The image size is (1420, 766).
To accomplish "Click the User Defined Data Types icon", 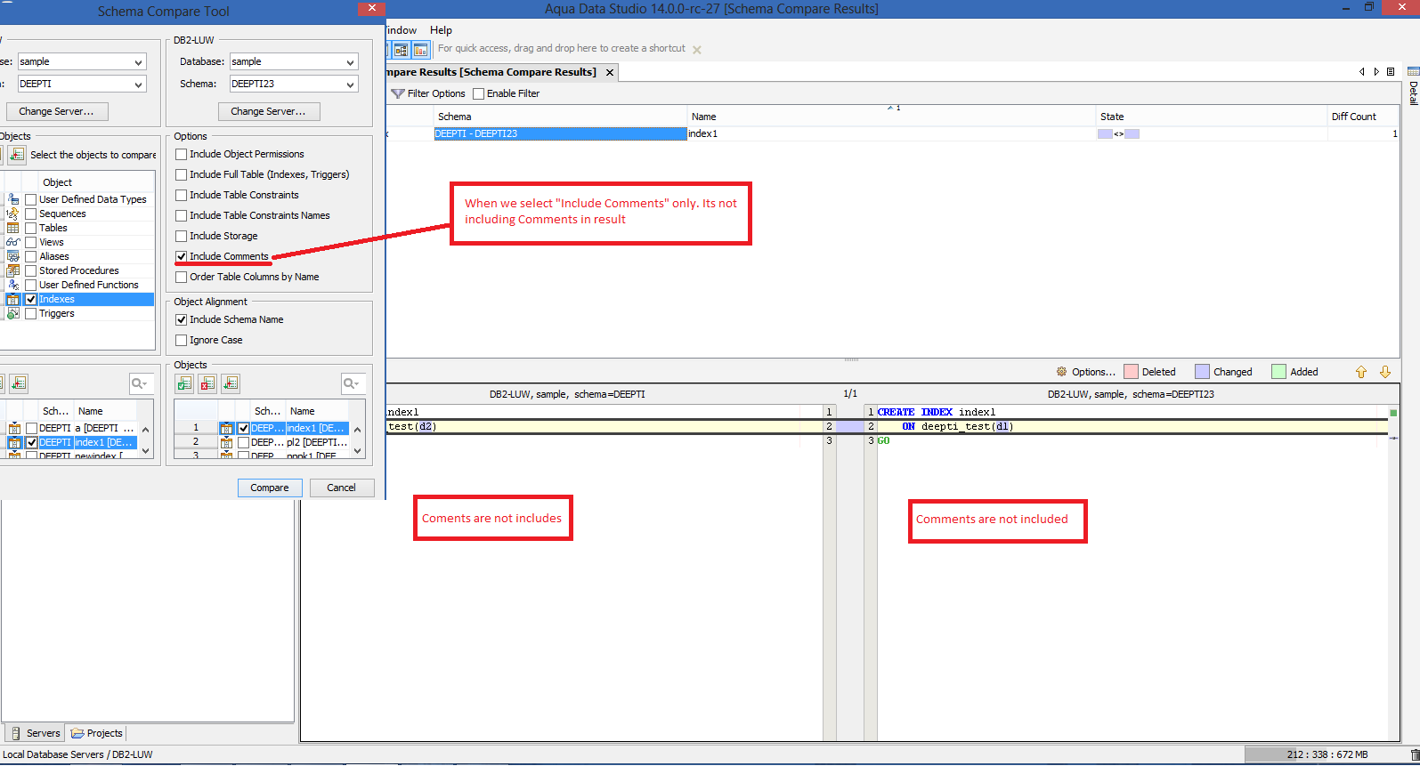I will 13,199.
